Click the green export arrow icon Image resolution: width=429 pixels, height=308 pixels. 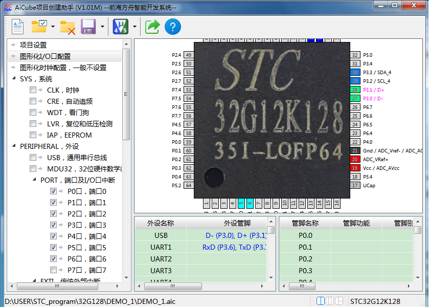[x=152, y=27]
